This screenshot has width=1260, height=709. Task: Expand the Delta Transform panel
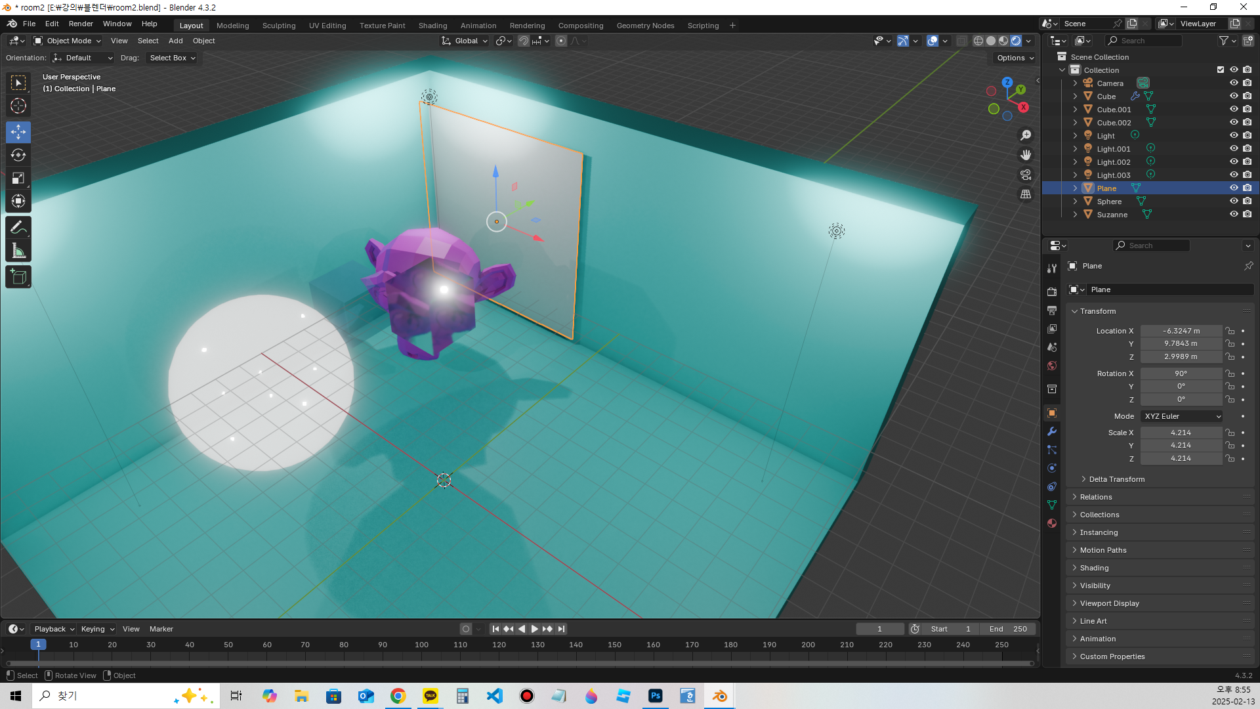[x=1116, y=479]
